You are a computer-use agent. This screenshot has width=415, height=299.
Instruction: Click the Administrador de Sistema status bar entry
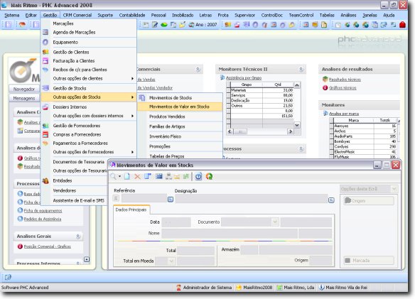204,288
